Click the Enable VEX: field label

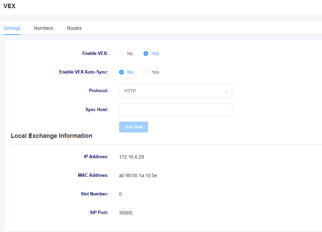(95, 53)
